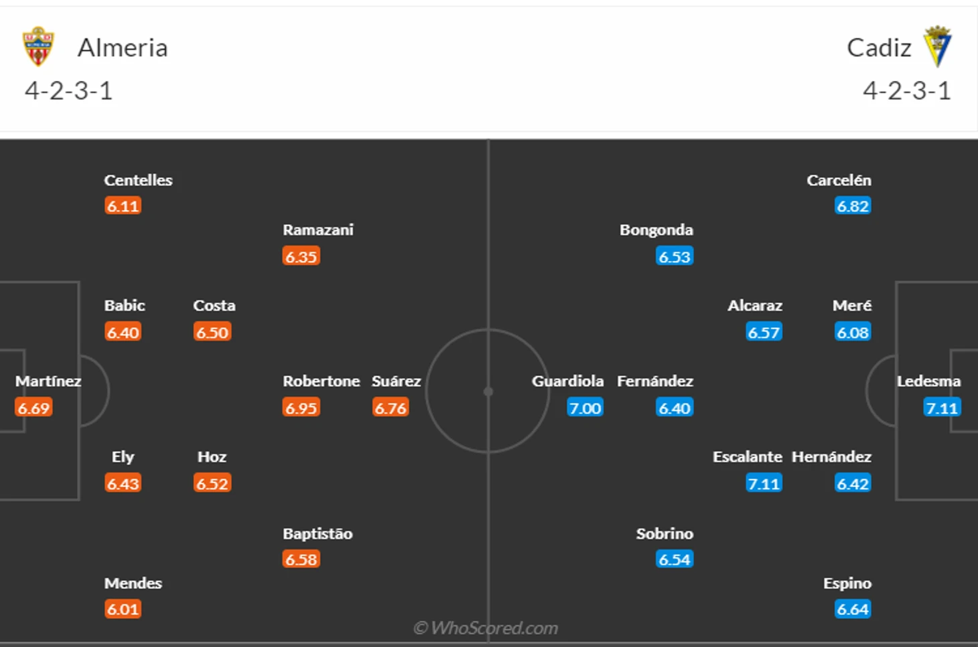Click the Cadiz club crest icon
This screenshot has width=978, height=647.
point(937,46)
